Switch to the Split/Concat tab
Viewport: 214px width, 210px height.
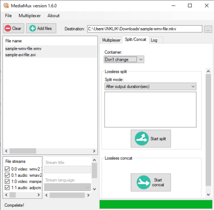(136, 39)
